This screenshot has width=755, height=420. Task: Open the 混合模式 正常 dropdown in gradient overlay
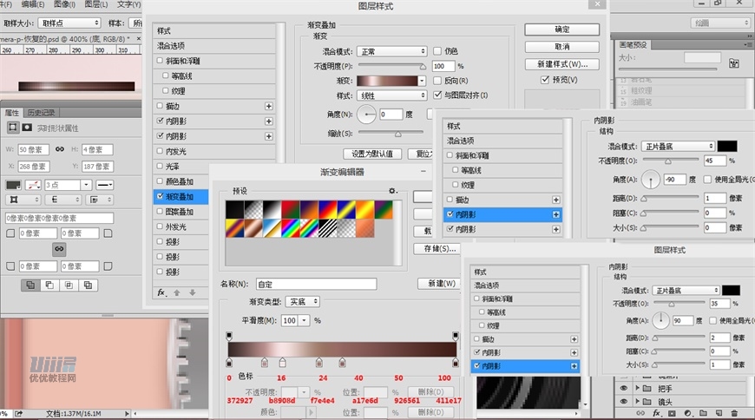point(392,51)
